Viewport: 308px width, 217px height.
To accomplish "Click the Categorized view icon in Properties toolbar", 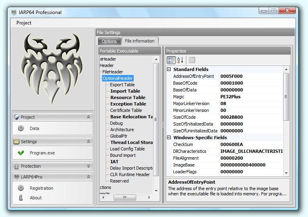I will 171,60.
